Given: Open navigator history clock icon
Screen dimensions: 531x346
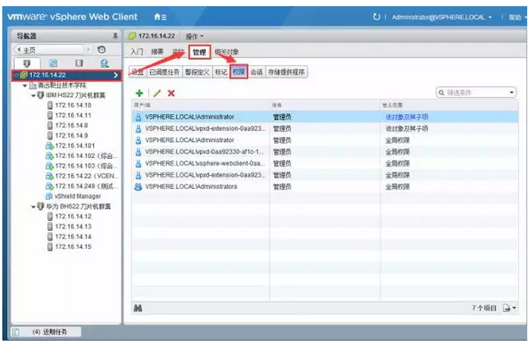Looking at the screenshot, I should [x=101, y=50].
